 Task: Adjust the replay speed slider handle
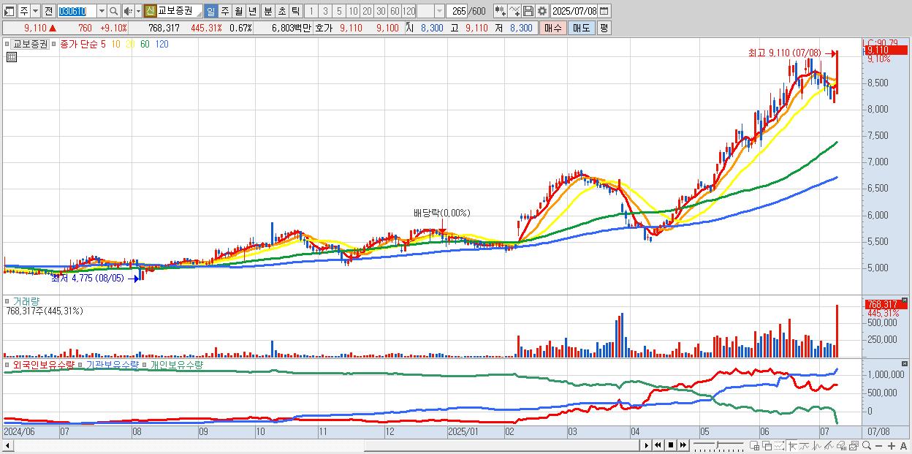[x=717, y=444]
